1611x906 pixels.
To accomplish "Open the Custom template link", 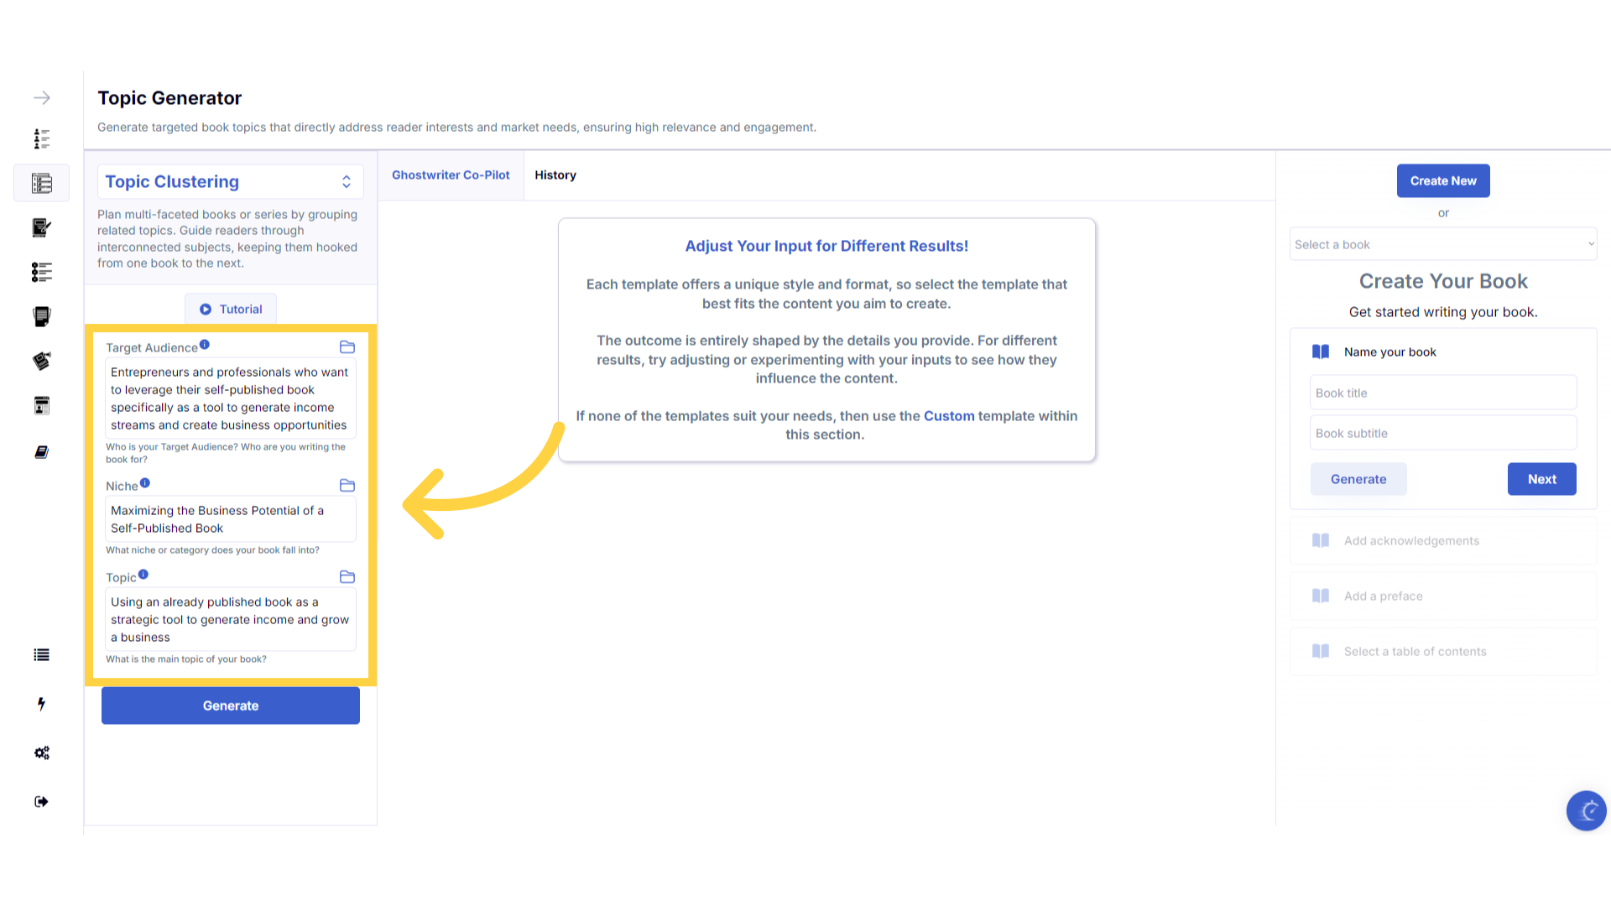I will click(x=949, y=416).
